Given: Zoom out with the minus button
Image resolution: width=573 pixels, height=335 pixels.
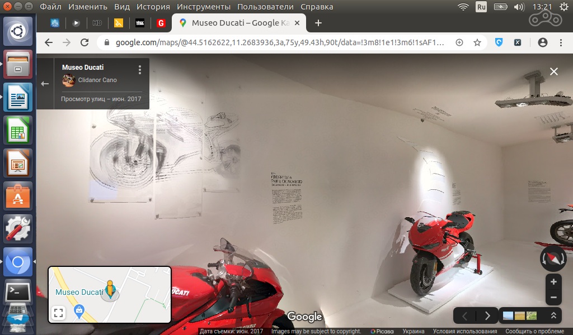Looking at the screenshot, I should (x=553, y=297).
